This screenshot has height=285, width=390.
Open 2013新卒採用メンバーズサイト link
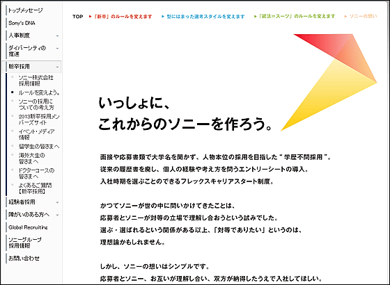[39, 120]
